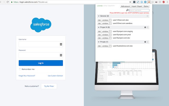
Task: Click into the Password input field
Action: [41, 55]
